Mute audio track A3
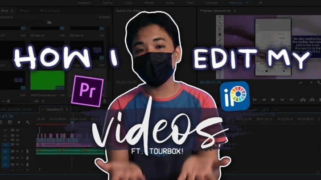The image size is (321, 180). click(17, 164)
